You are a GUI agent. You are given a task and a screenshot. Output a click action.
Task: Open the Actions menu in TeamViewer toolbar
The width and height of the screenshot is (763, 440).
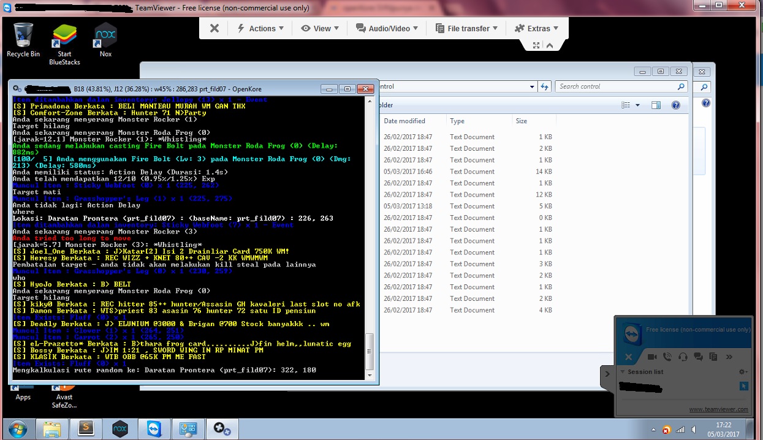(x=260, y=28)
